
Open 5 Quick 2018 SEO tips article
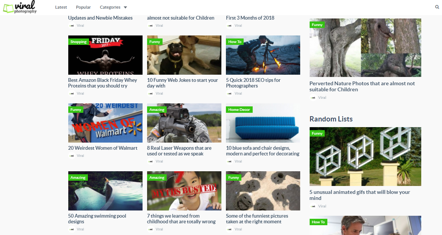[x=253, y=83]
